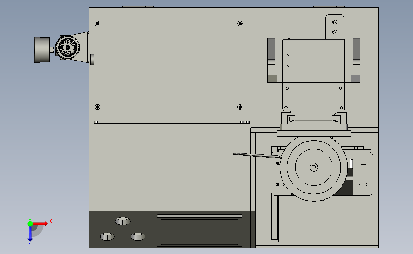Select the left dark handle grip

271,49
